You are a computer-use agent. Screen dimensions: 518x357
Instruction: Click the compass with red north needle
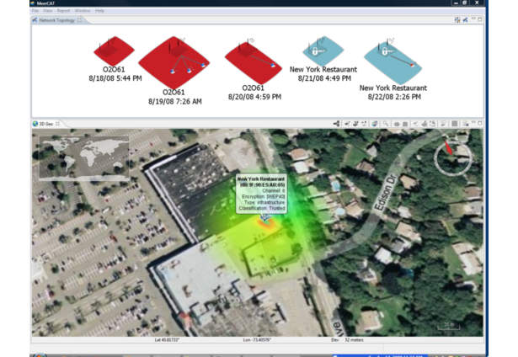pos(453,157)
